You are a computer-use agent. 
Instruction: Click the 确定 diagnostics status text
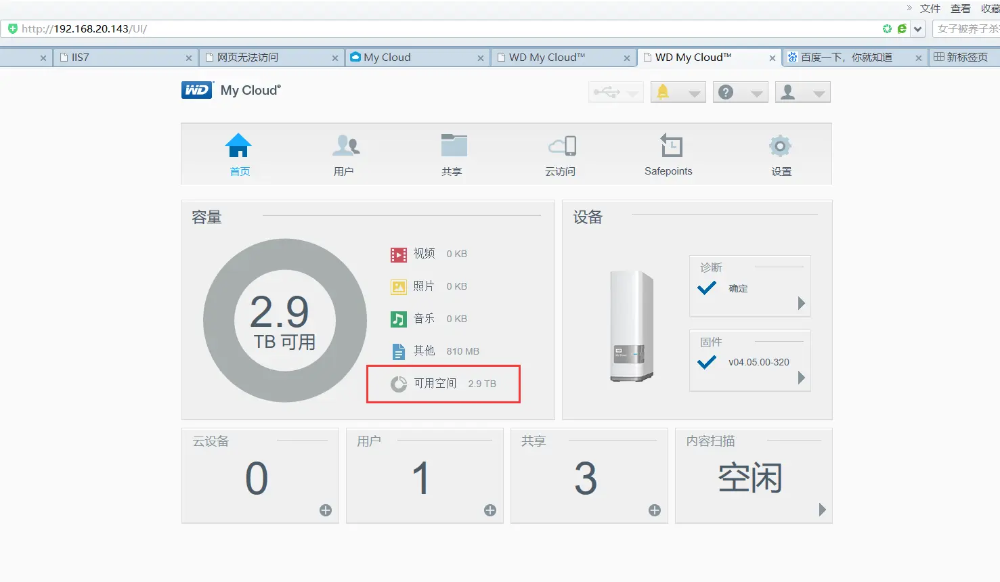tap(738, 288)
